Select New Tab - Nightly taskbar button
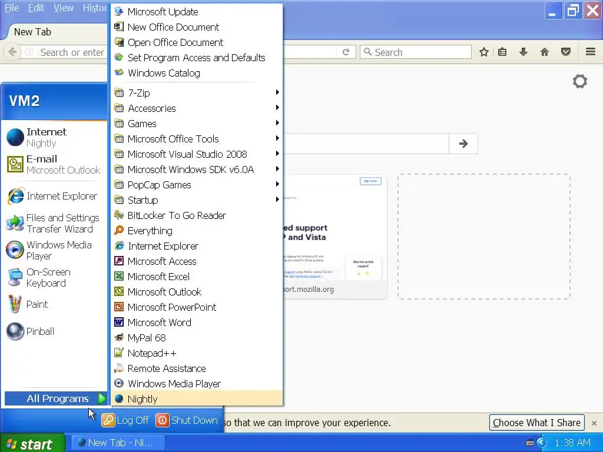This screenshot has height=452, width=603. pyautogui.click(x=118, y=443)
